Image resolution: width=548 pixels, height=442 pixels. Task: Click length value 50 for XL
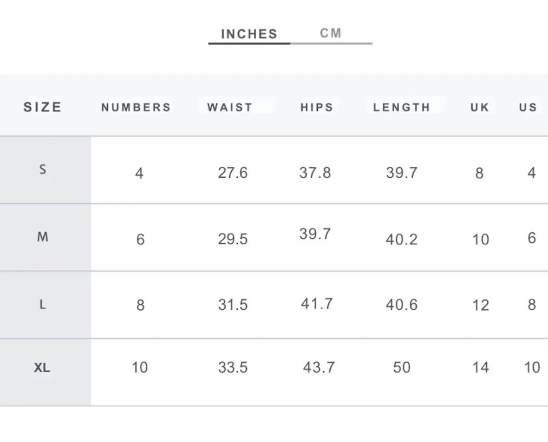(x=402, y=367)
